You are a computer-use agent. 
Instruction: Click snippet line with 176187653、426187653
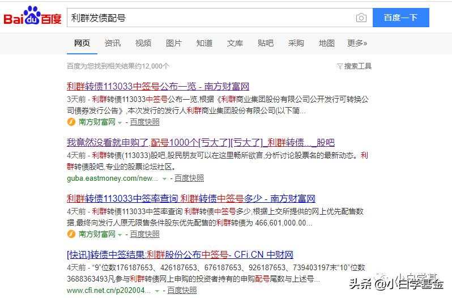pos(216,268)
